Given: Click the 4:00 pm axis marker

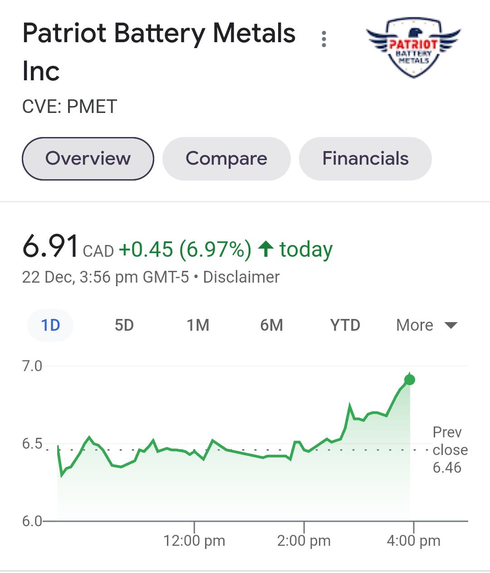Looking at the screenshot, I should [413, 540].
